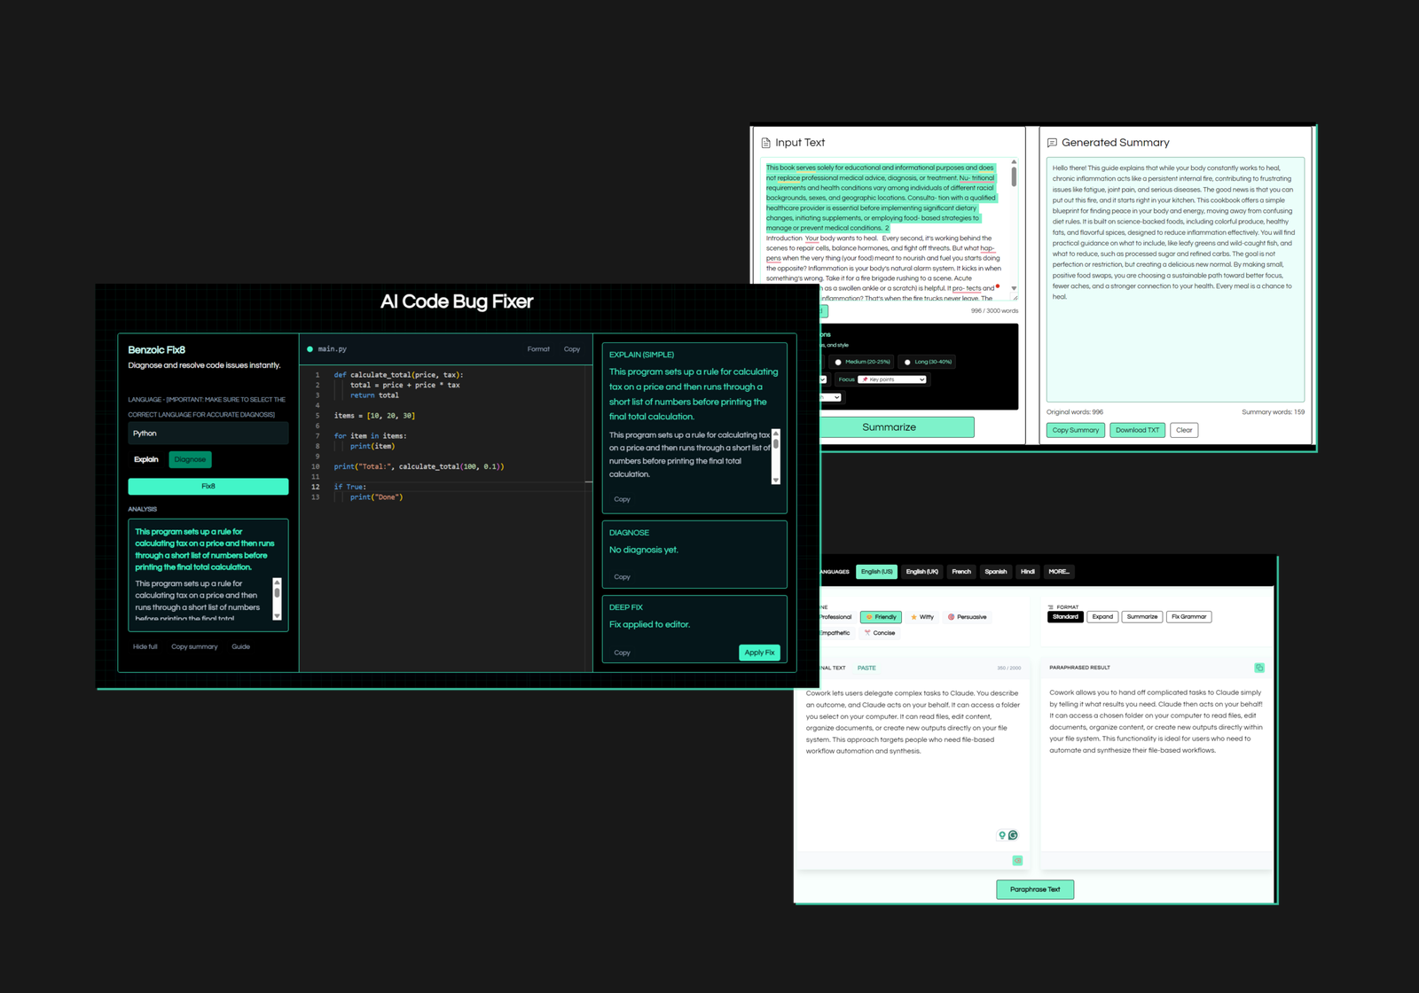Open the Python language selector
The width and height of the screenshot is (1419, 993).
point(208,434)
